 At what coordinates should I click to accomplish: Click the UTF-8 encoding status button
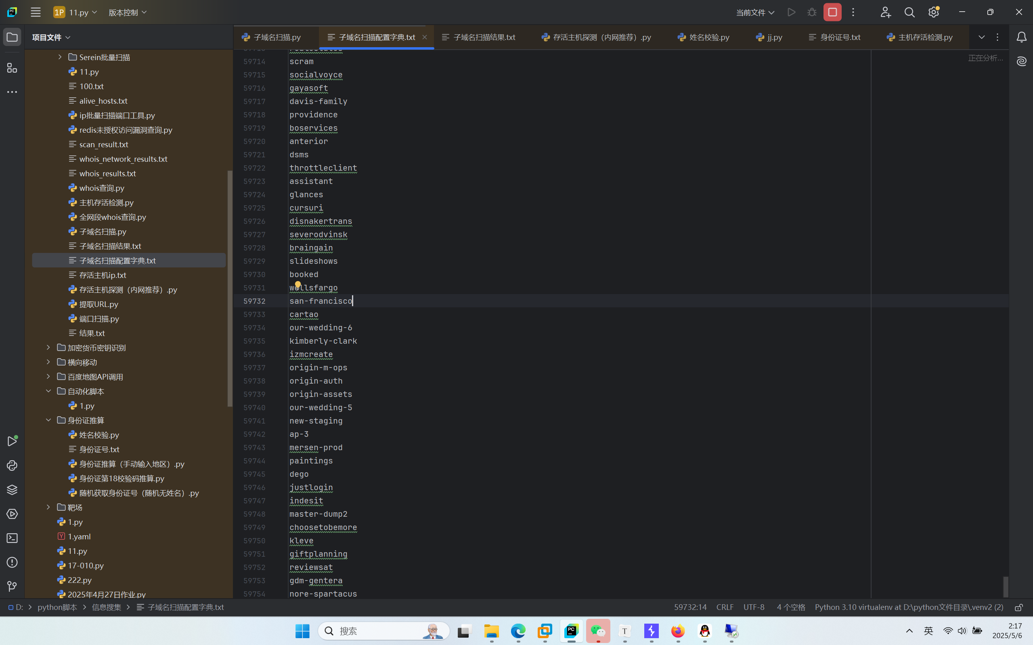754,607
